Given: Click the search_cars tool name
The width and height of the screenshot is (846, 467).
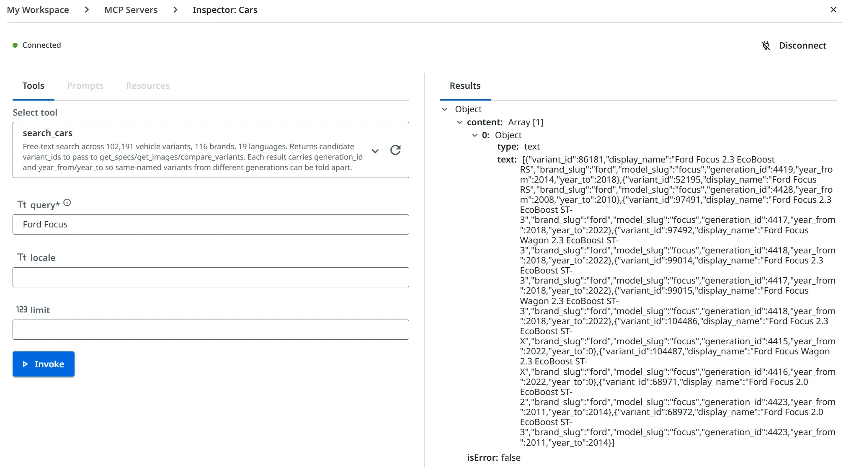Looking at the screenshot, I should click(47, 133).
